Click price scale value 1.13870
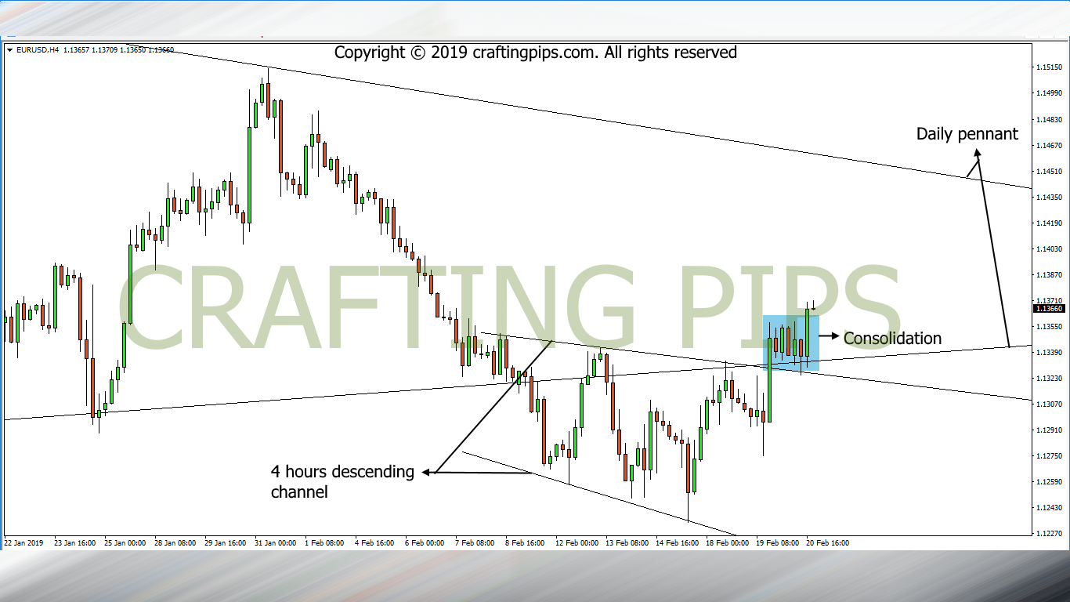 pos(1049,274)
